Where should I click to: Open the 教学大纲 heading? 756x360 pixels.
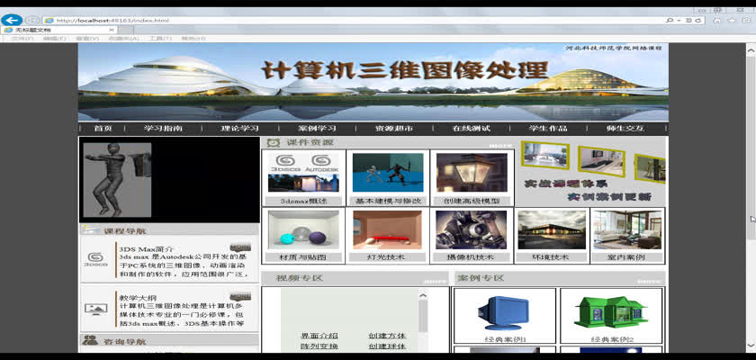(138, 298)
